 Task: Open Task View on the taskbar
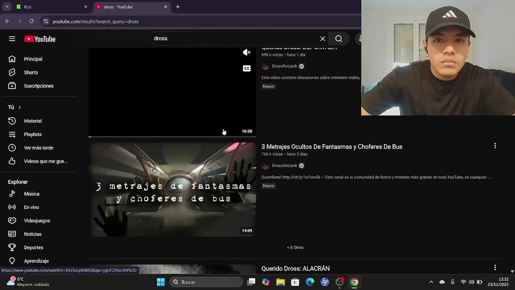[x=251, y=282]
